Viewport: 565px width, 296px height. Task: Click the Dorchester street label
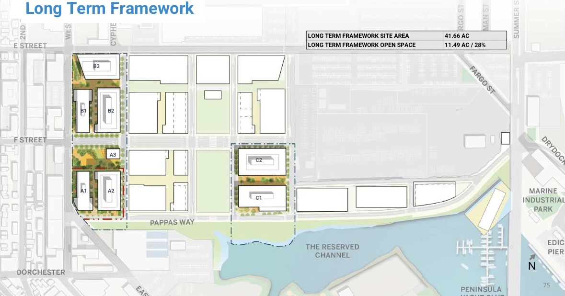41,272
